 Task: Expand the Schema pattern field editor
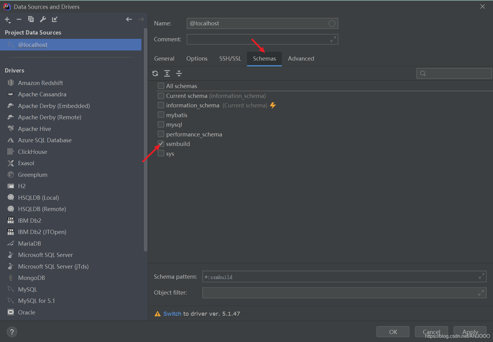tap(481, 276)
